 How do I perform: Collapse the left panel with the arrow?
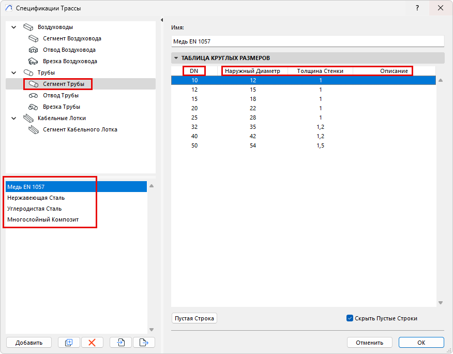tap(162, 20)
